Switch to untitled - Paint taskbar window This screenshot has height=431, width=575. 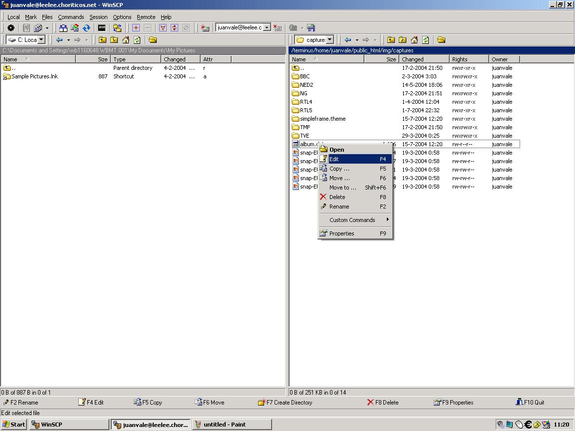tap(232, 425)
